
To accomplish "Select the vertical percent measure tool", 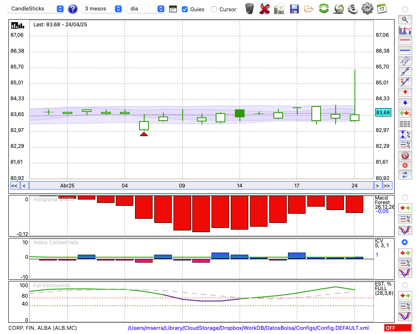I will pos(405,134).
